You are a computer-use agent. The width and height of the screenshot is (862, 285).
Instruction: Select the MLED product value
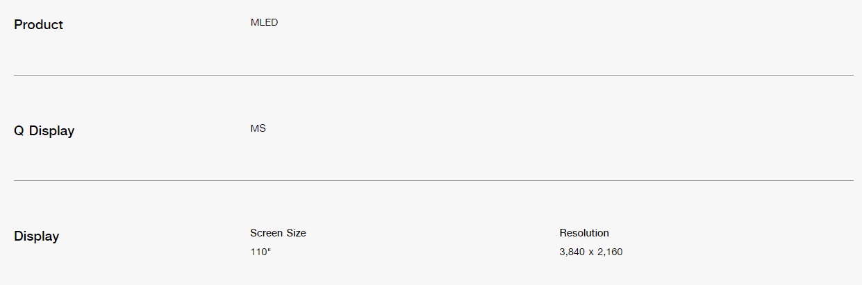point(264,22)
